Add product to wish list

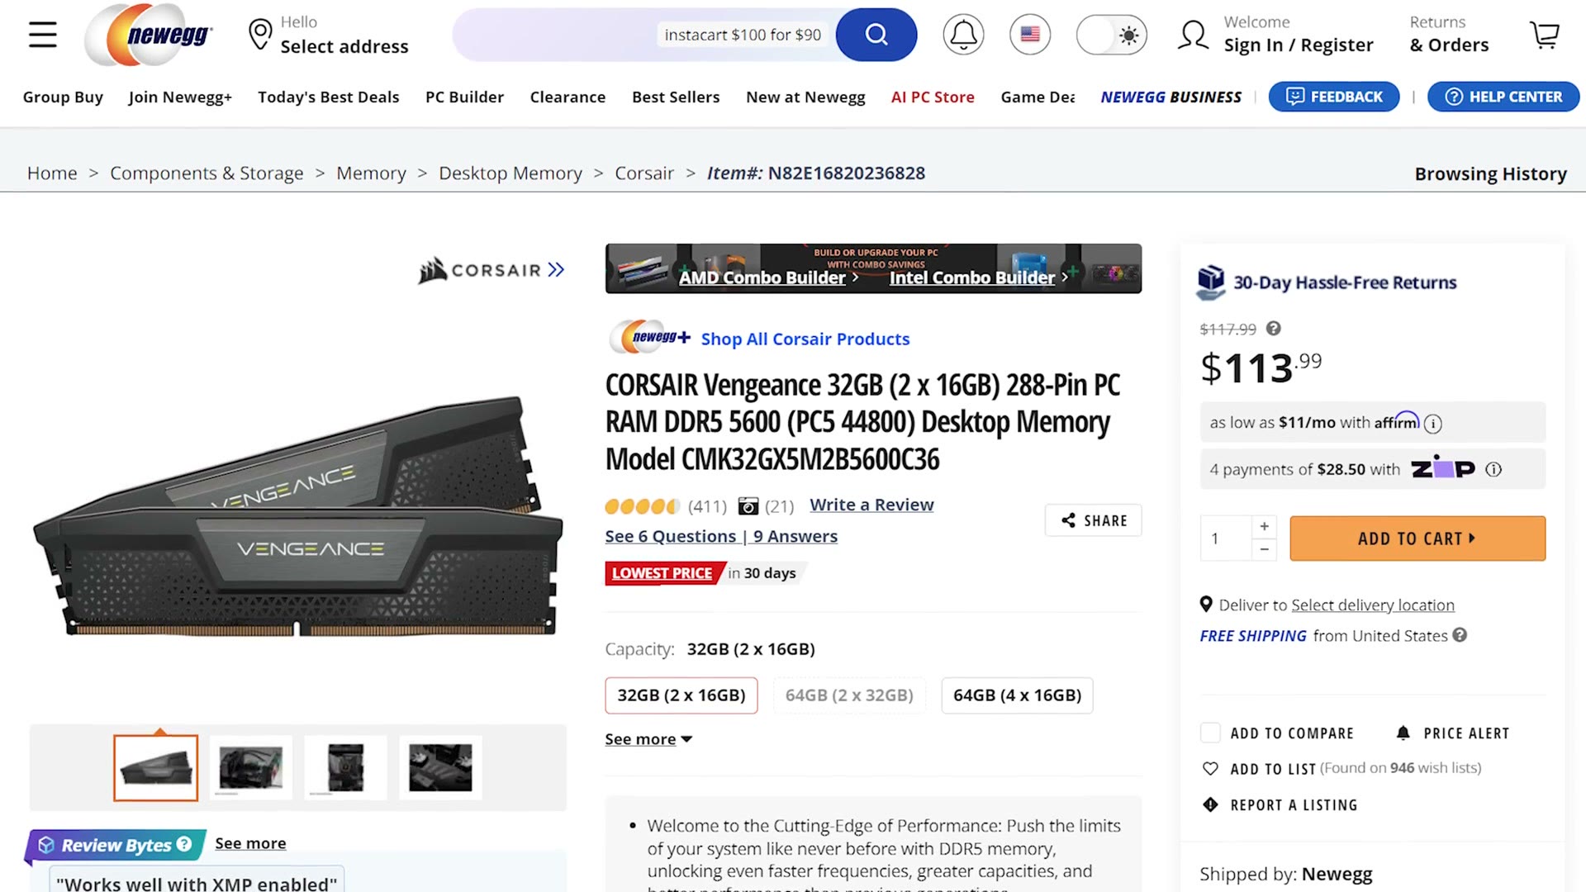pos(1273,768)
